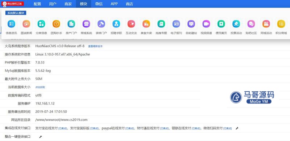The width and height of the screenshot is (290, 141).
Task: Open the 商家 menu
Action: click(68, 4)
